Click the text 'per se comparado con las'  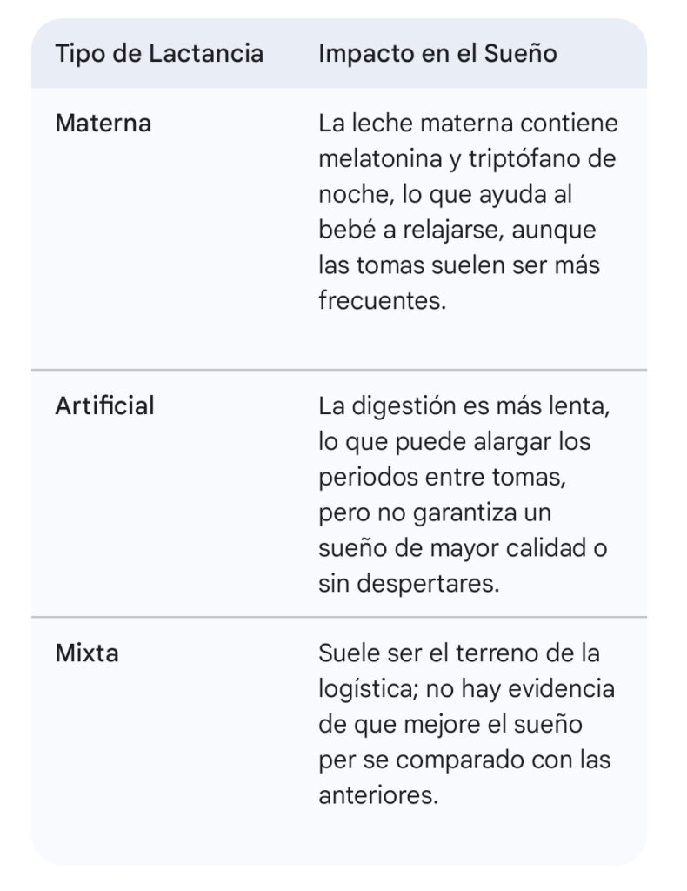click(464, 760)
